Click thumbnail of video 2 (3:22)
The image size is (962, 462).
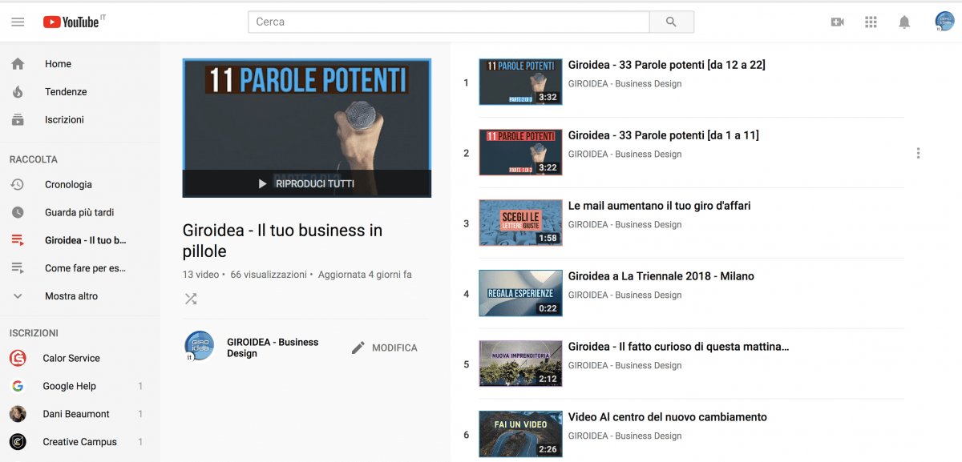(x=520, y=152)
